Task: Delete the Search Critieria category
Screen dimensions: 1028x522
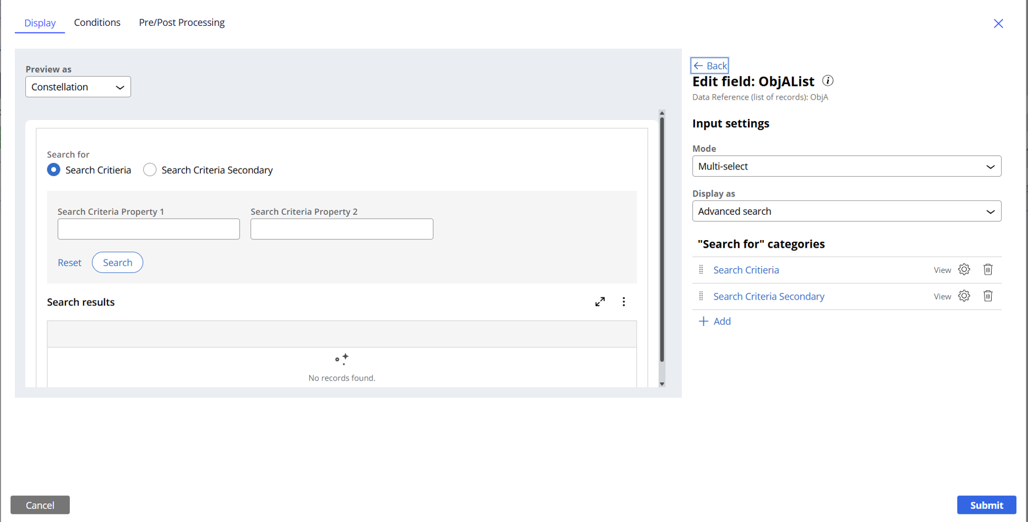Action: [988, 270]
